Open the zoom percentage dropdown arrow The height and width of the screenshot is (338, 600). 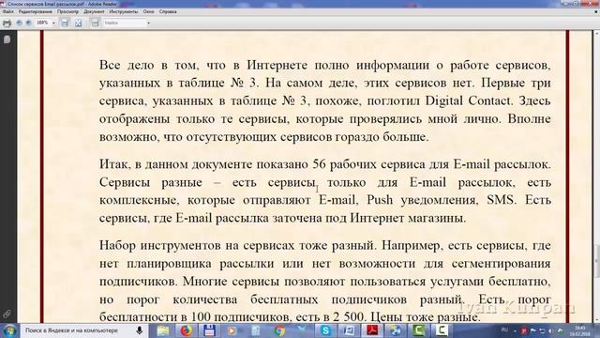point(53,23)
